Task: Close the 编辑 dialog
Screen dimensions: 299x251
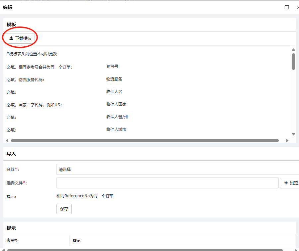Action: click(297, 7)
